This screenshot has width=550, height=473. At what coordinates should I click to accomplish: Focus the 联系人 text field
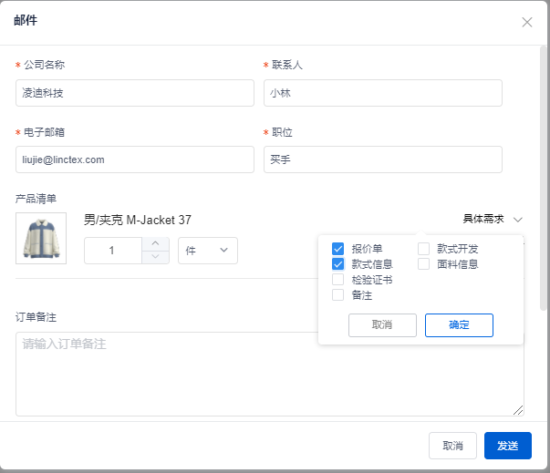(383, 93)
